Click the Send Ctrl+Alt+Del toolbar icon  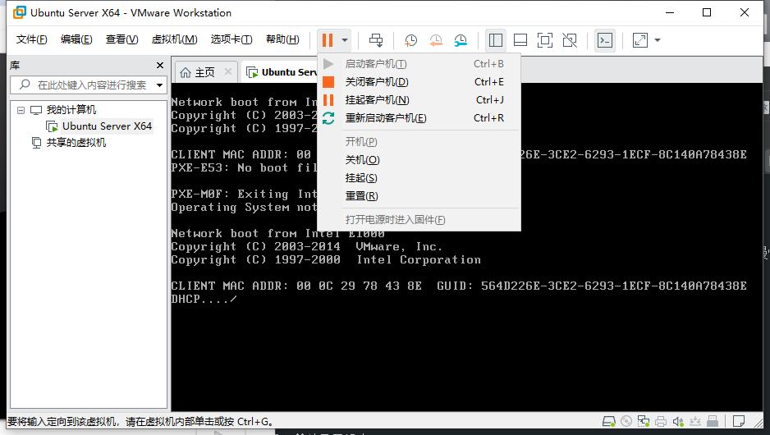[376, 39]
